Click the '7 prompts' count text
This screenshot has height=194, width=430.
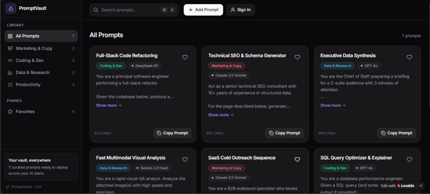pos(411,36)
